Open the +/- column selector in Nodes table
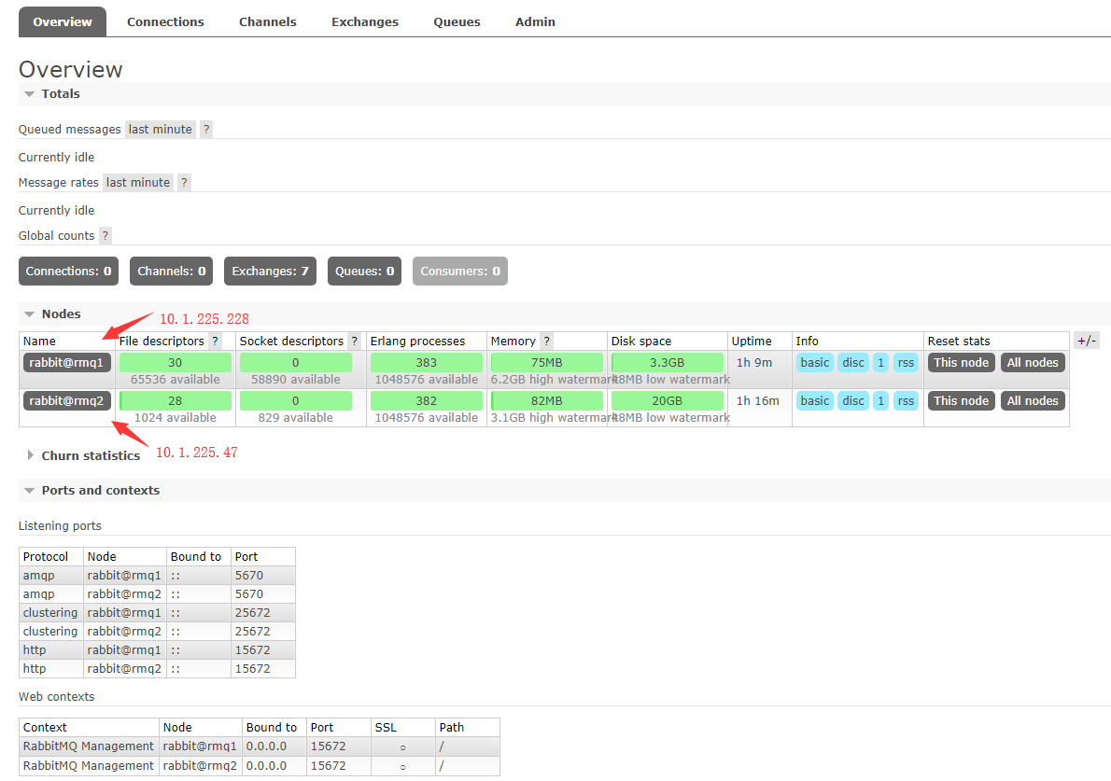 coord(1086,341)
